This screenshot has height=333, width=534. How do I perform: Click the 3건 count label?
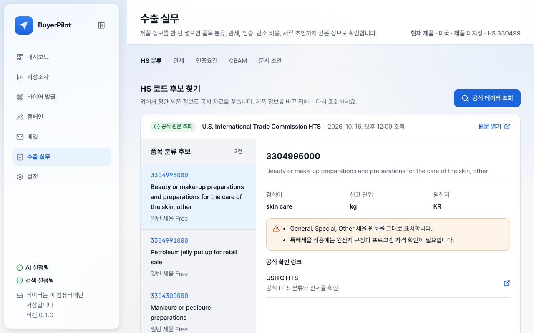click(238, 152)
